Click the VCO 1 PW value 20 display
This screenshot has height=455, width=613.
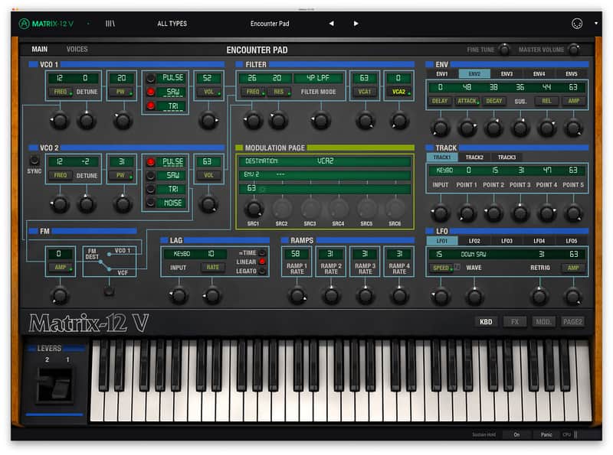tap(122, 78)
